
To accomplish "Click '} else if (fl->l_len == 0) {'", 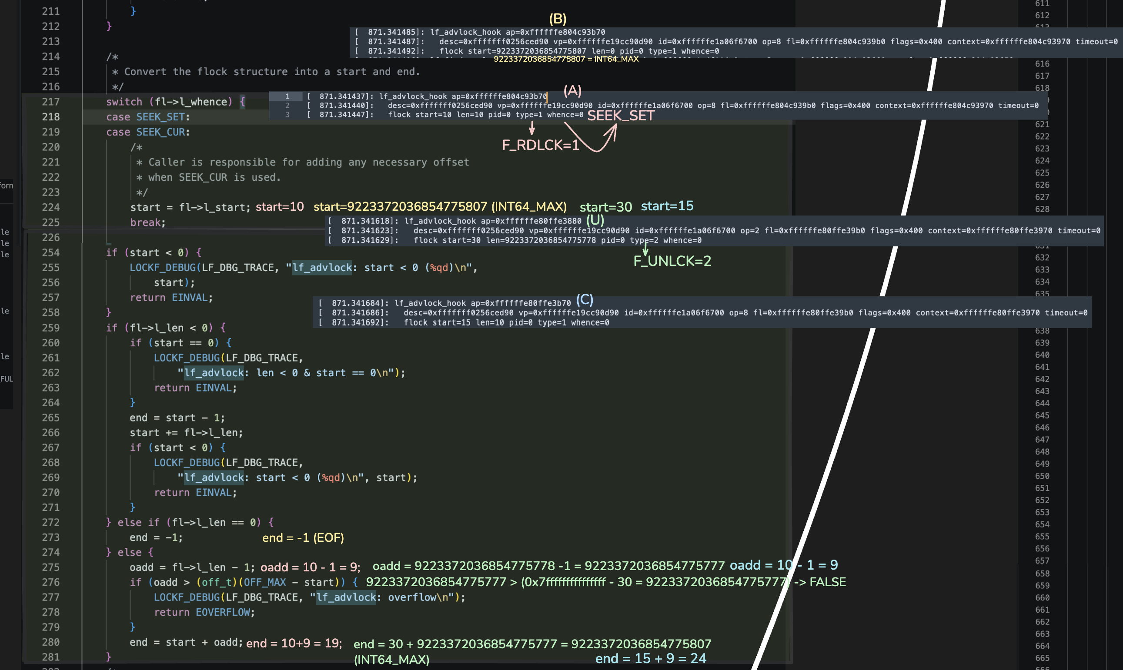I will pyautogui.click(x=190, y=522).
